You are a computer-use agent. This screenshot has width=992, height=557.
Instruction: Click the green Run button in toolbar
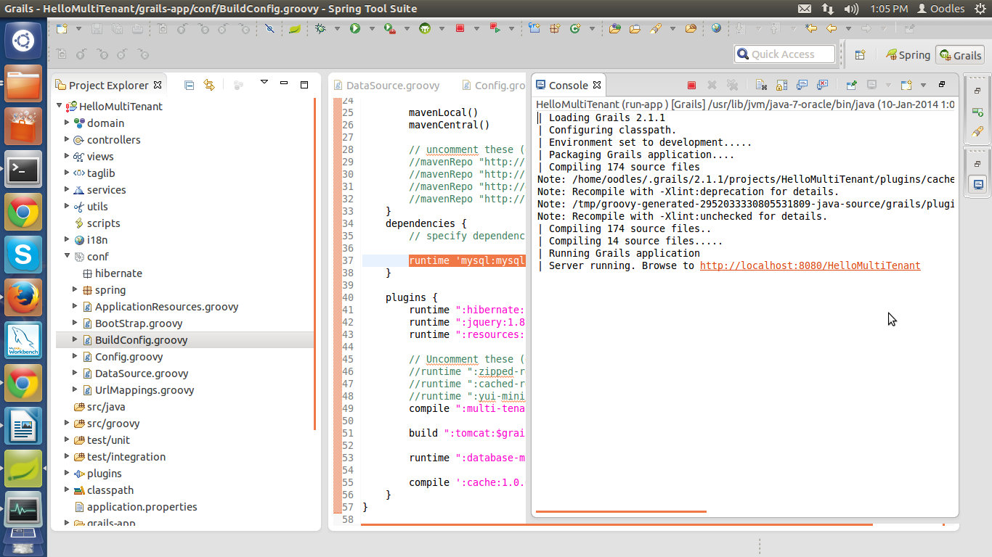click(355, 28)
